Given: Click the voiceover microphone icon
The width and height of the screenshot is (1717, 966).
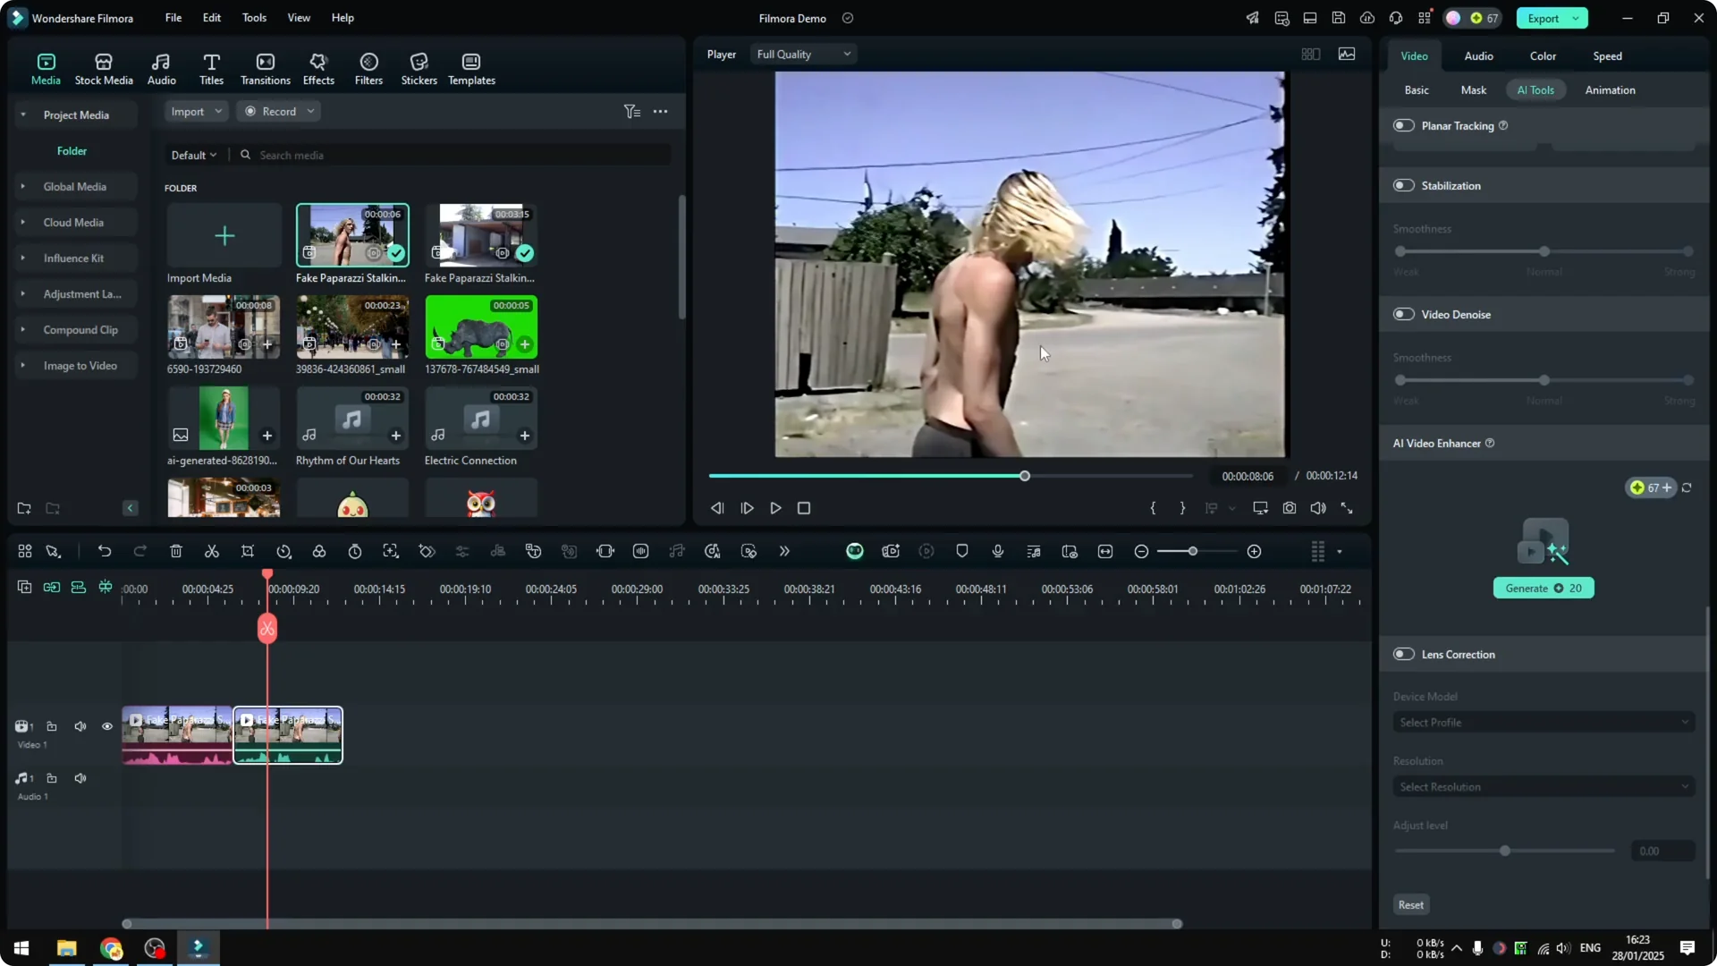Looking at the screenshot, I should click(997, 551).
